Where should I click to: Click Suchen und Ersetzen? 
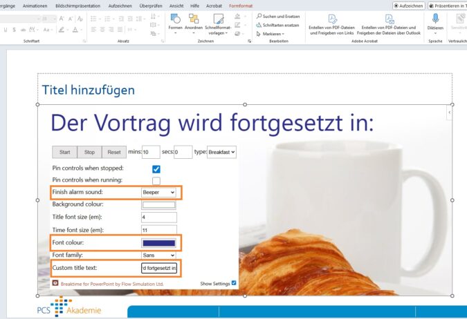pyautogui.click(x=278, y=17)
